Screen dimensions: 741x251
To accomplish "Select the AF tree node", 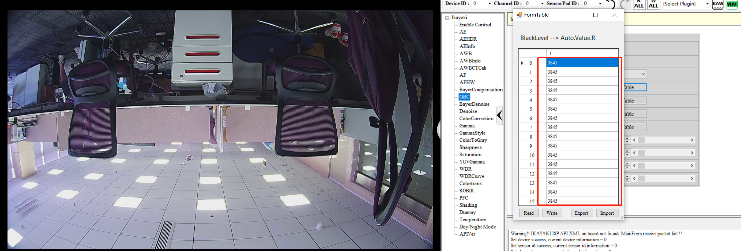I will pos(462,75).
